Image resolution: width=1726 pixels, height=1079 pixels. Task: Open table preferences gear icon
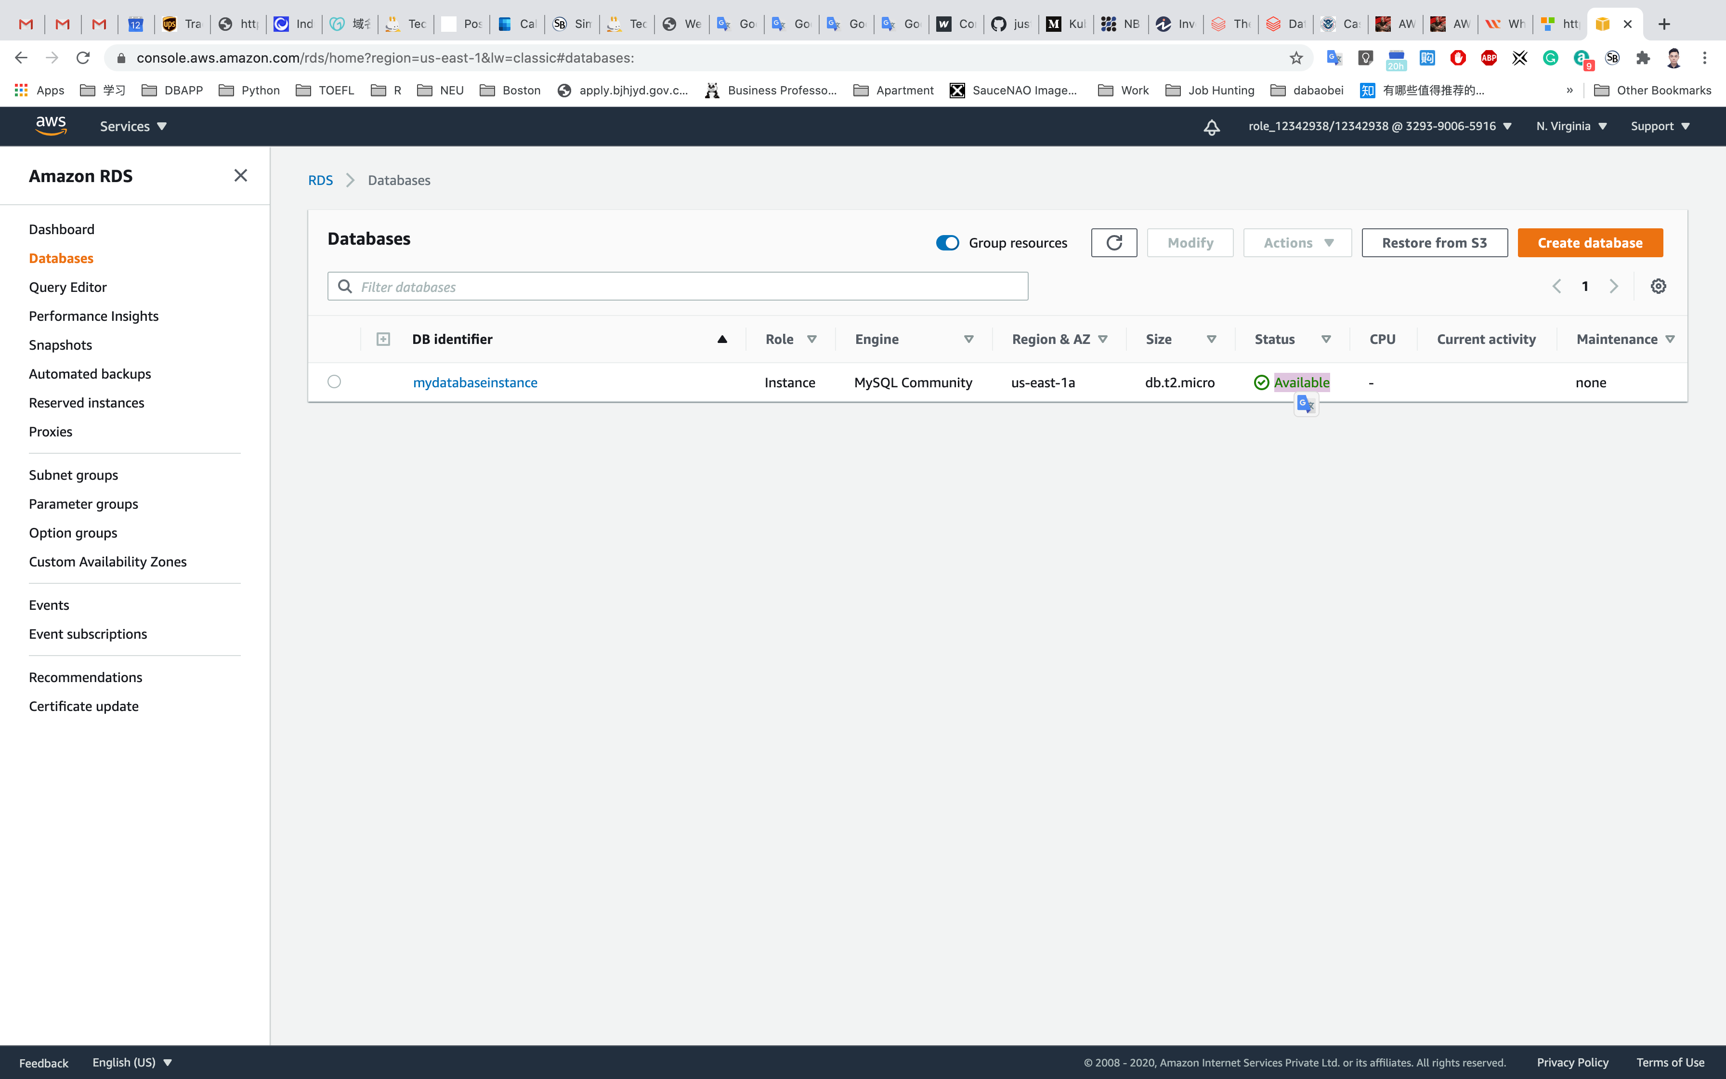(1658, 286)
